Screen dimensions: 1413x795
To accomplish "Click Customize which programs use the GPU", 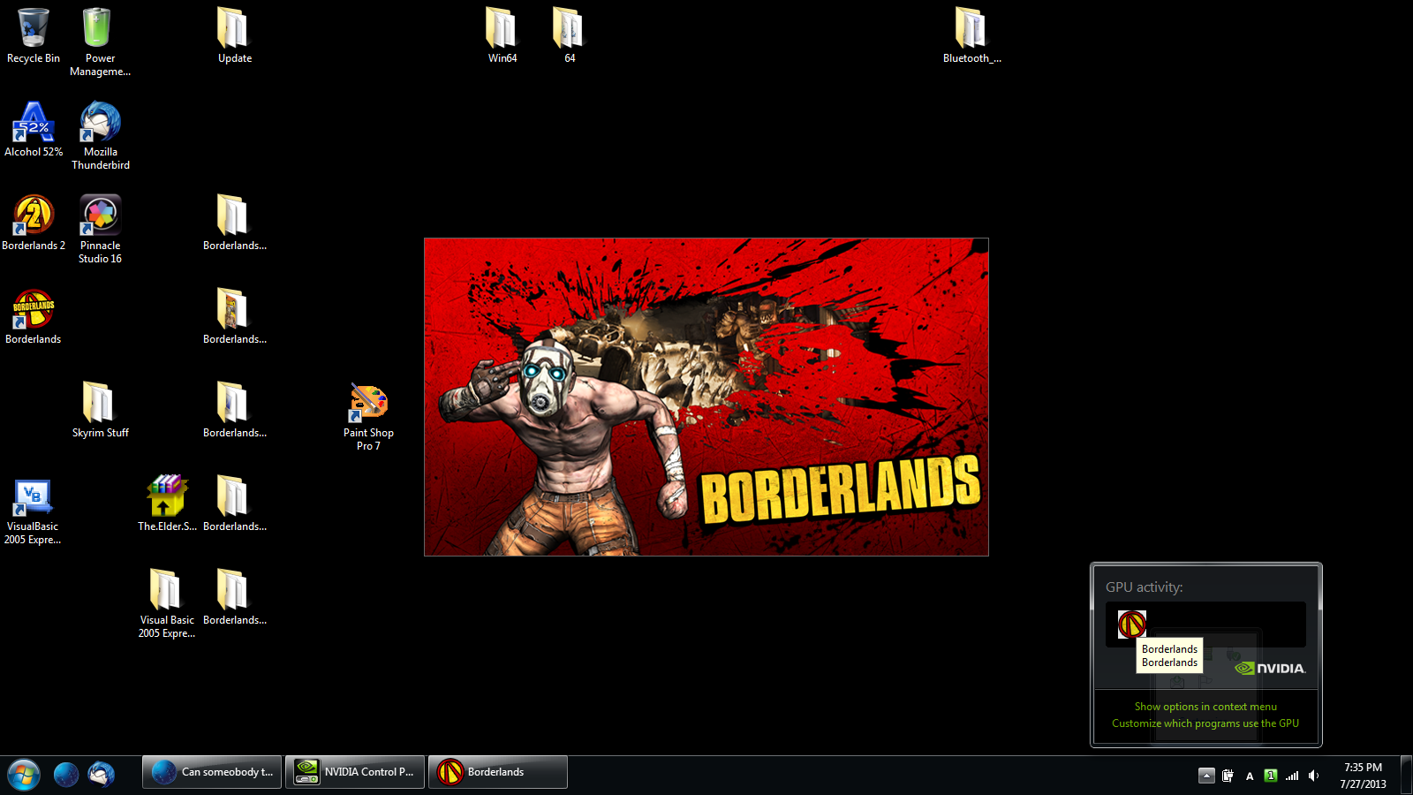I will [x=1205, y=723].
